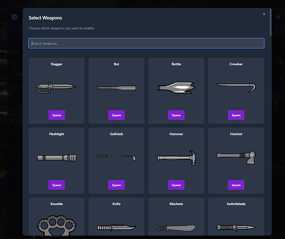Image resolution: width=285 pixels, height=239 pixels.
Task: Spawn the Golfclub
Action: click(x=116, y=185)
